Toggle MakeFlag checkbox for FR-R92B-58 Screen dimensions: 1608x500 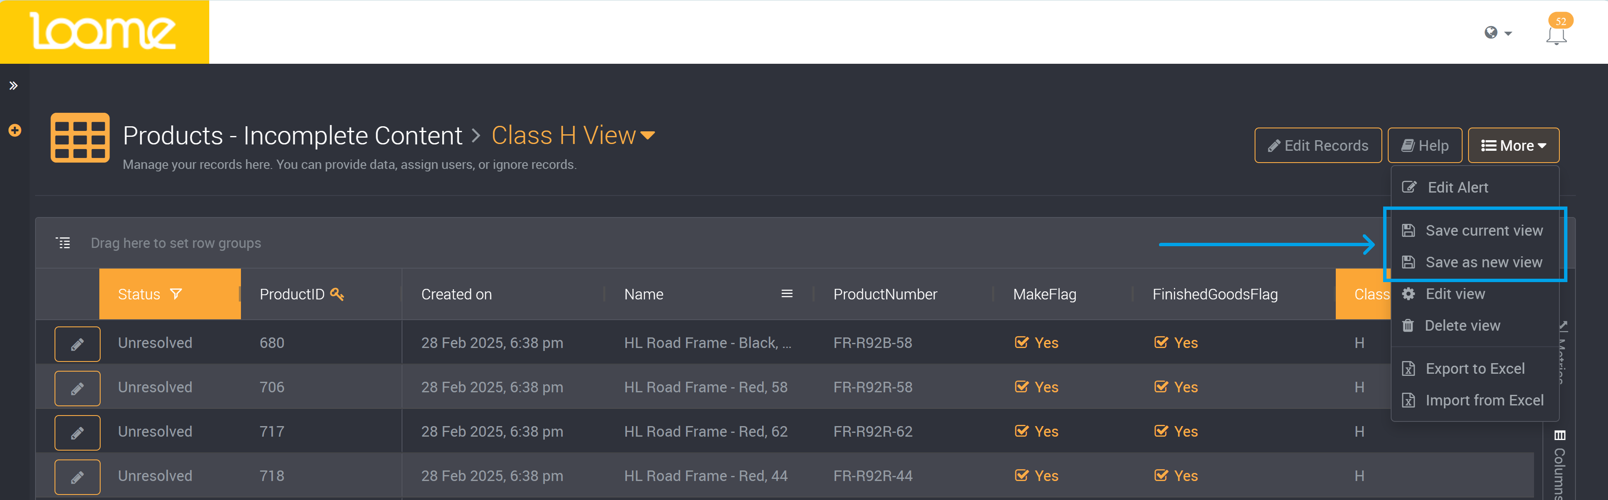click(1021, 342)
